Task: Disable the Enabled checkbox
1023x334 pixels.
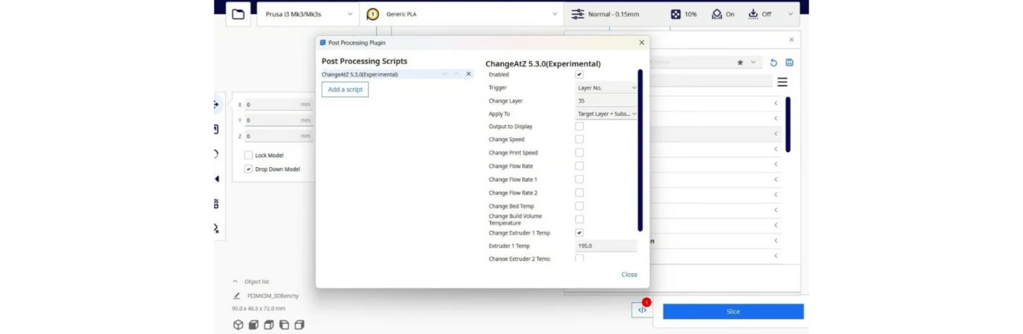Action: [x=579, y=75]
